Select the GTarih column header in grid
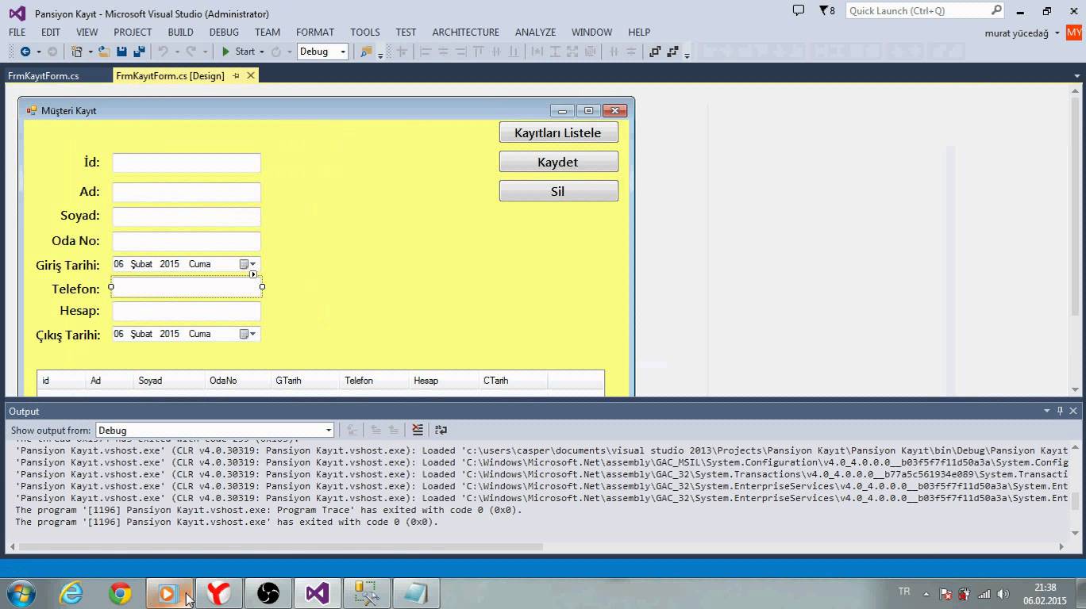 pyautogui.click(x=304, y=381)
